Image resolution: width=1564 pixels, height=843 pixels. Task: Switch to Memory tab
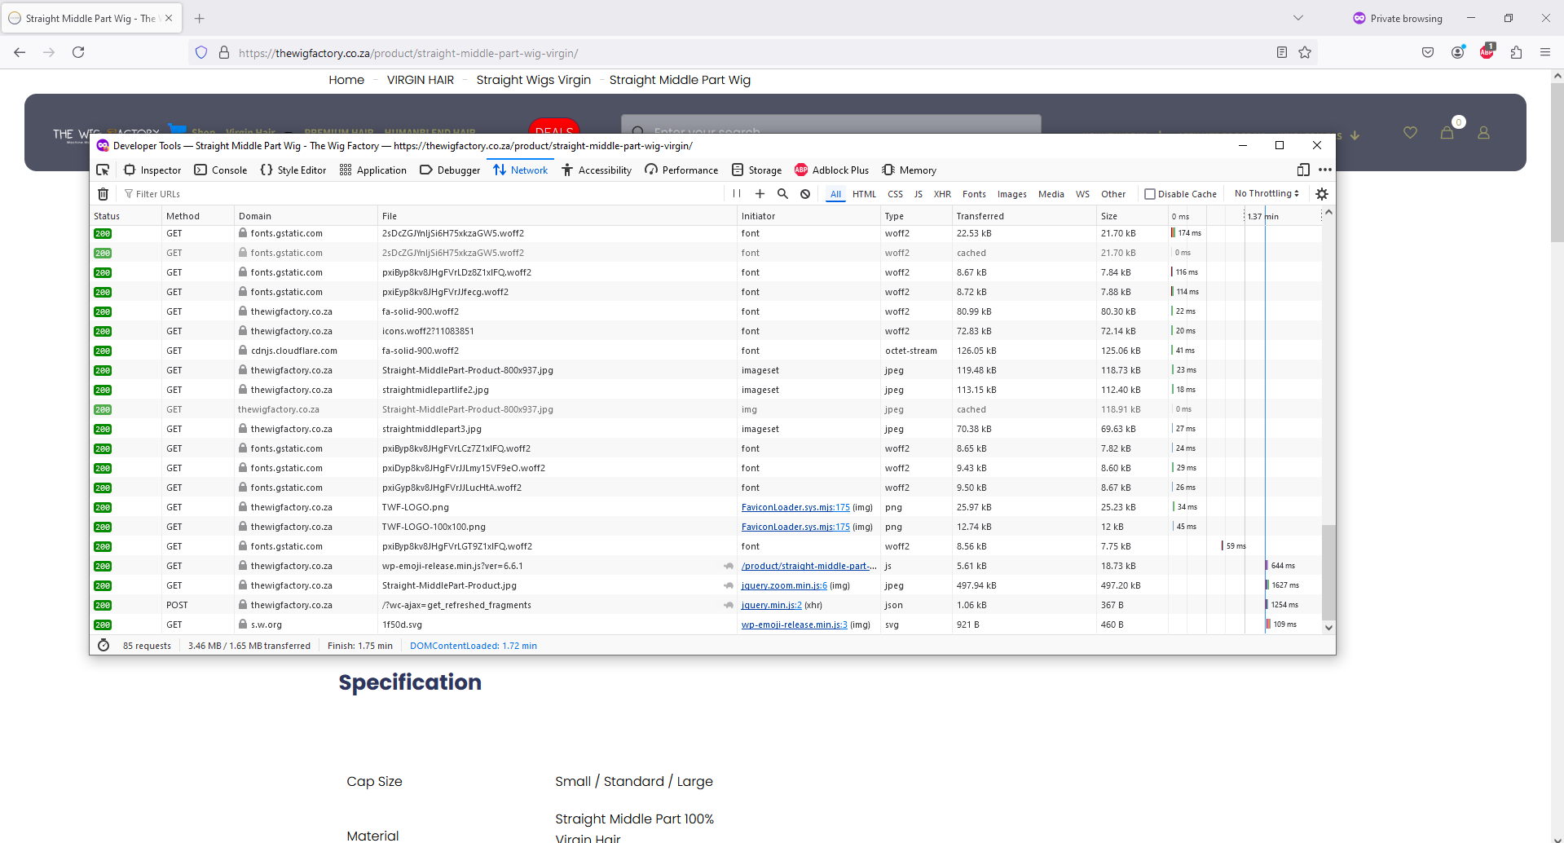point(910,170)
